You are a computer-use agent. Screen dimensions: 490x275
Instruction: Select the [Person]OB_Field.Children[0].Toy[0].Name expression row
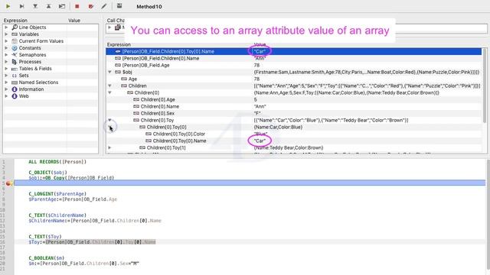pos(294,51)
